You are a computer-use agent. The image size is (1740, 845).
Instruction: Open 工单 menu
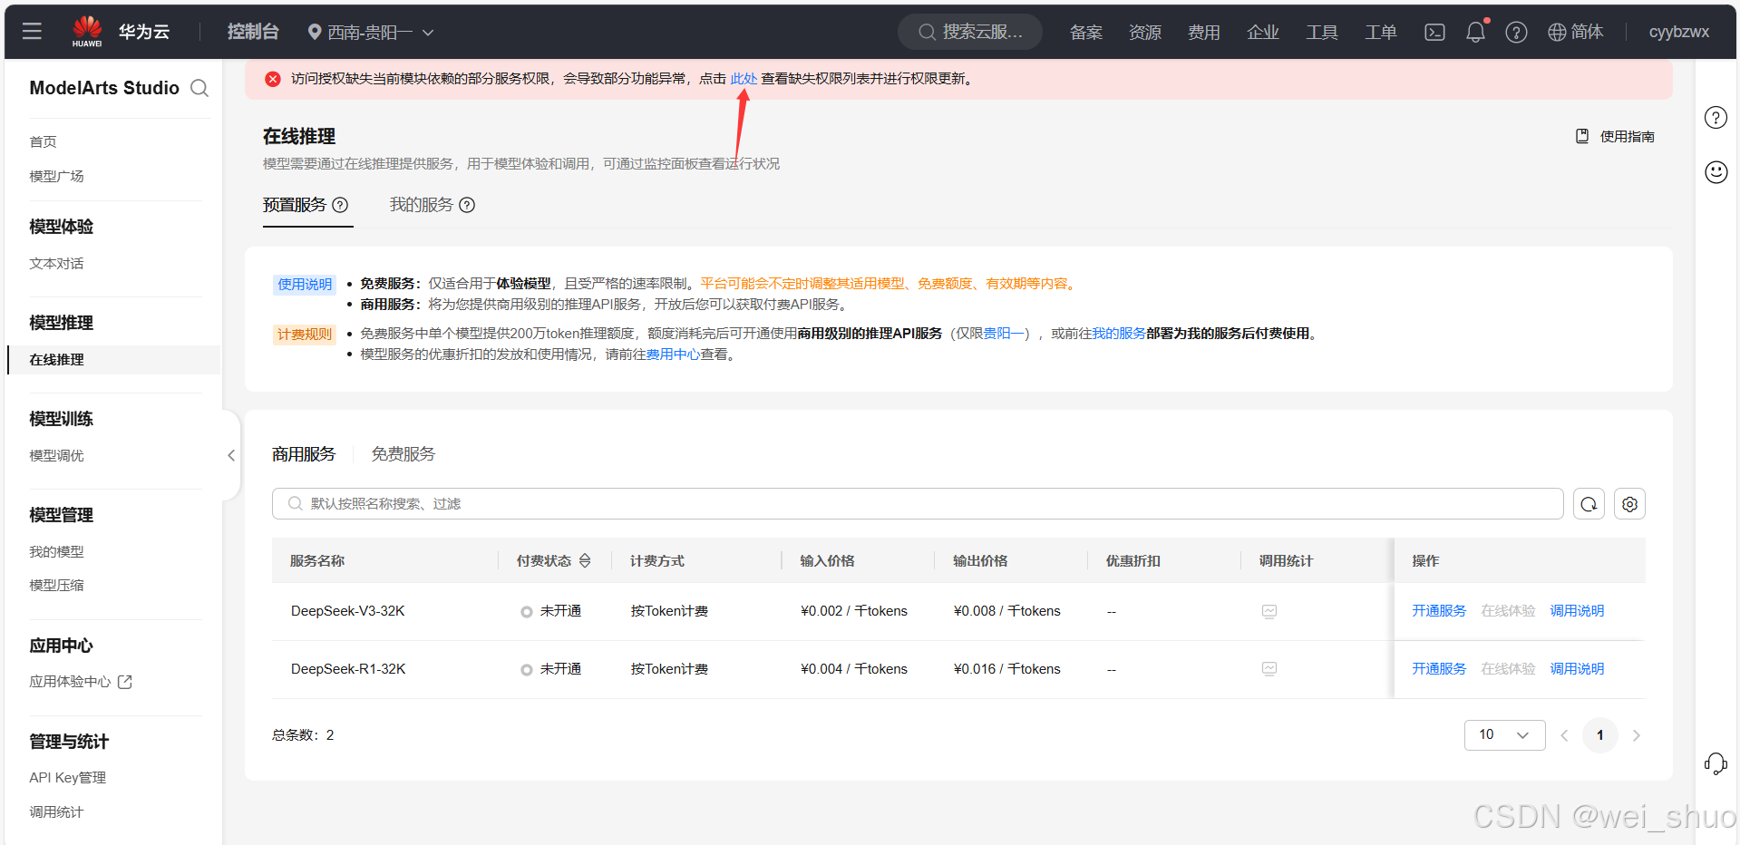1381,32
